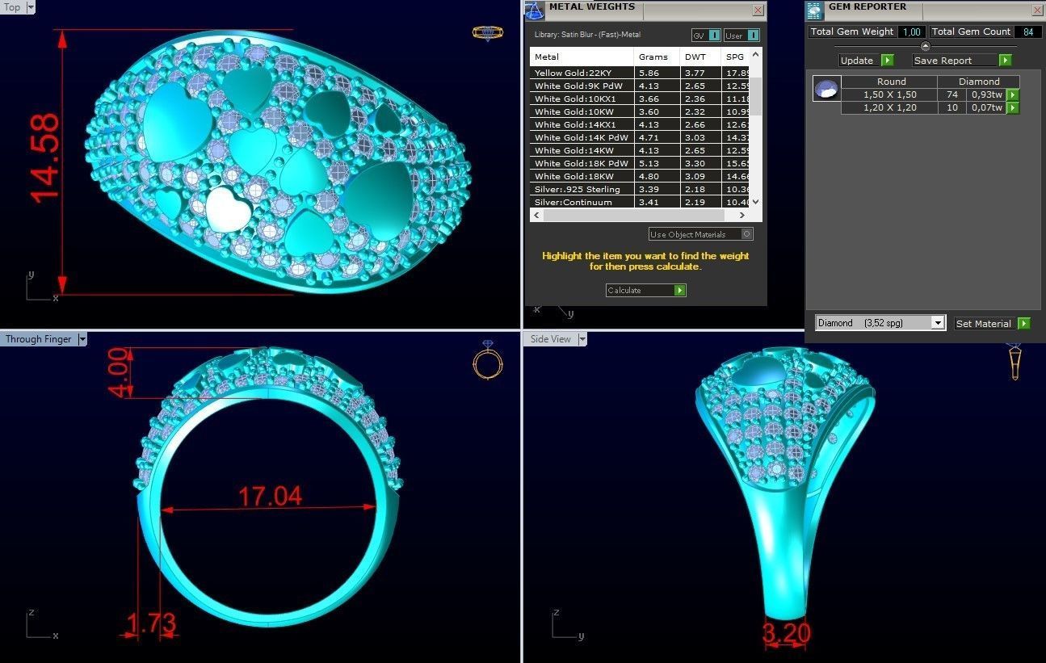Click the 17.04 inner diameter dimension
This screenshot has width=1046, height=663.
pyautogui.click(x=270, y=495)
